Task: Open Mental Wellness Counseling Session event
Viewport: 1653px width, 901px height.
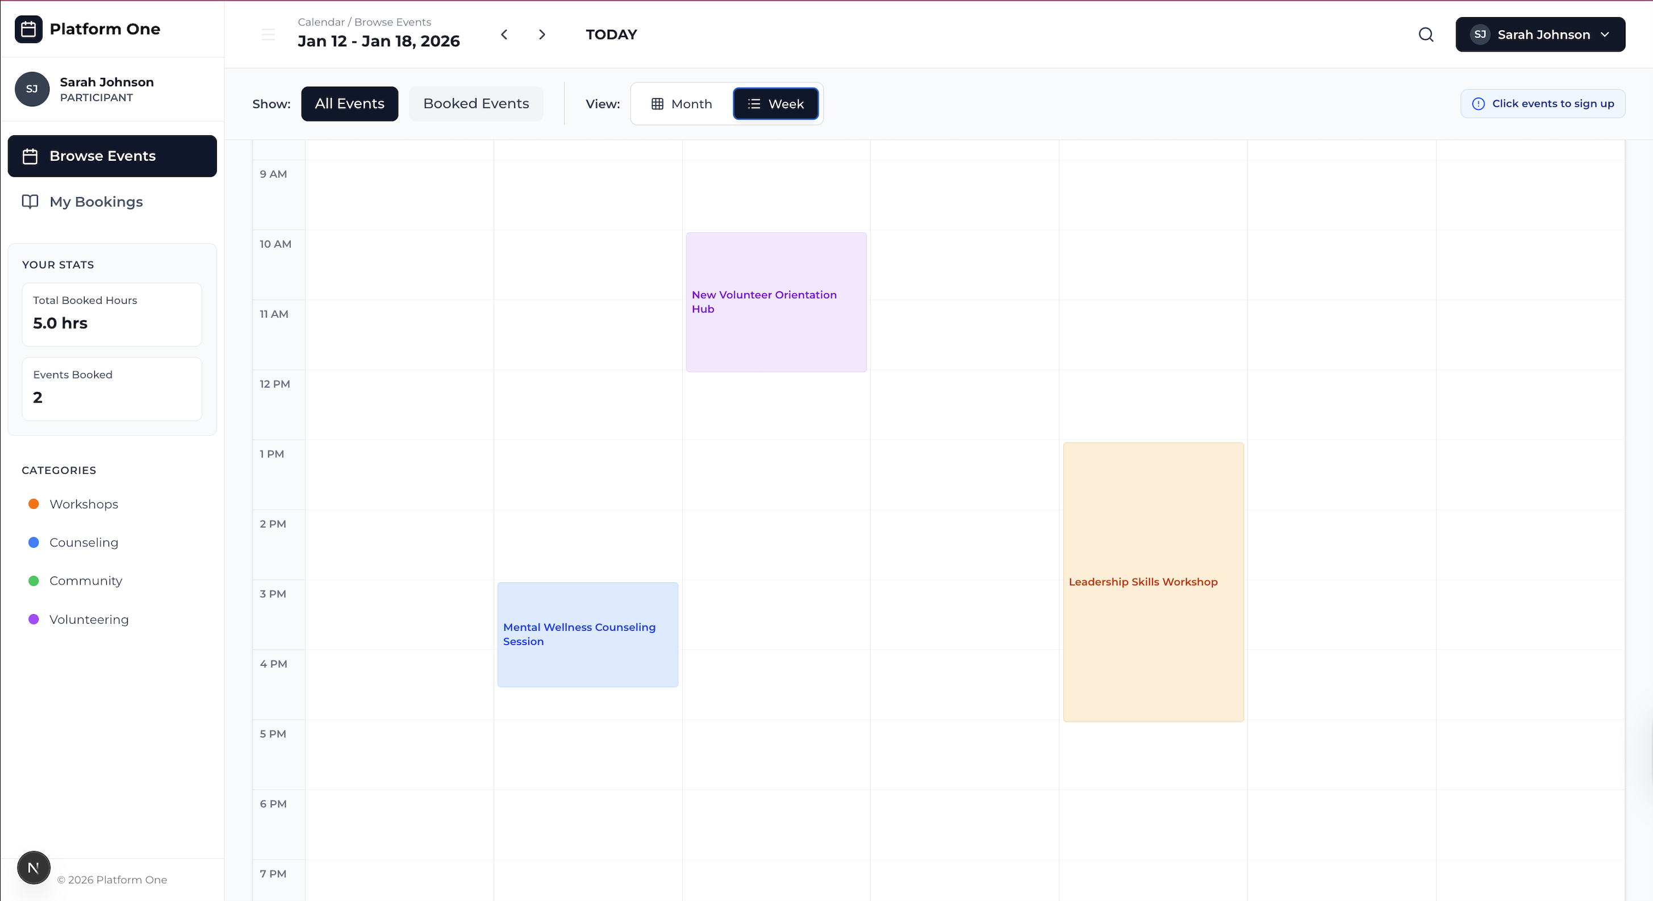Action: coord(587,634)
